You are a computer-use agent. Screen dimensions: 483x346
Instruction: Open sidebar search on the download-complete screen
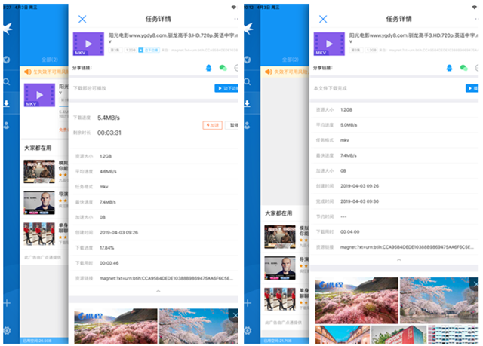248,82
